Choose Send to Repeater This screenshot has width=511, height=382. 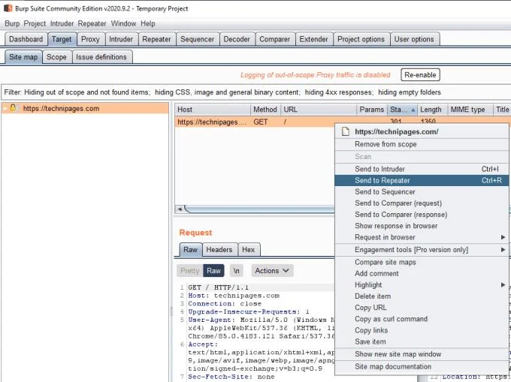click(422, 180)
